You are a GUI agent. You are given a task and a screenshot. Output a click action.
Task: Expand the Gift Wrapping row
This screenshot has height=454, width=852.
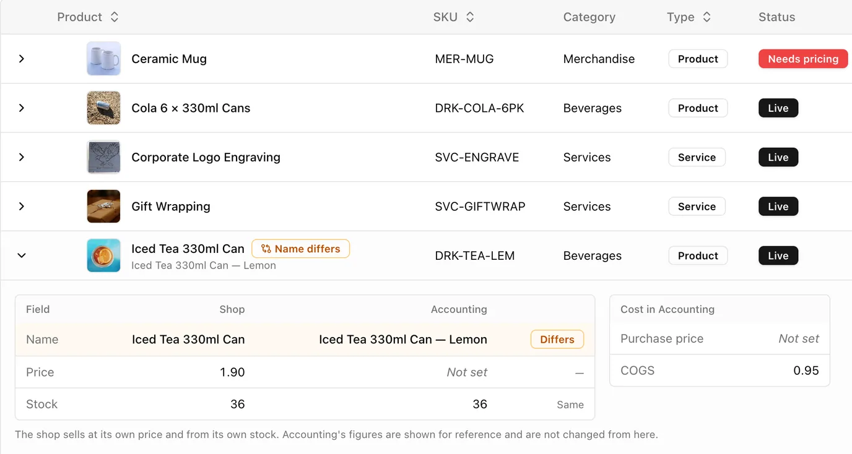click(x=22, y=207)
